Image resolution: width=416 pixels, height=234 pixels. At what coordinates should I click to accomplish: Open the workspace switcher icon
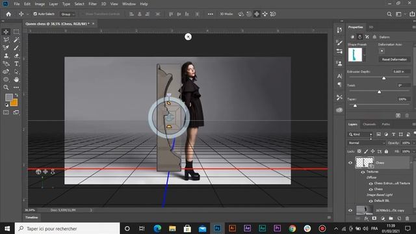[398, 14]
